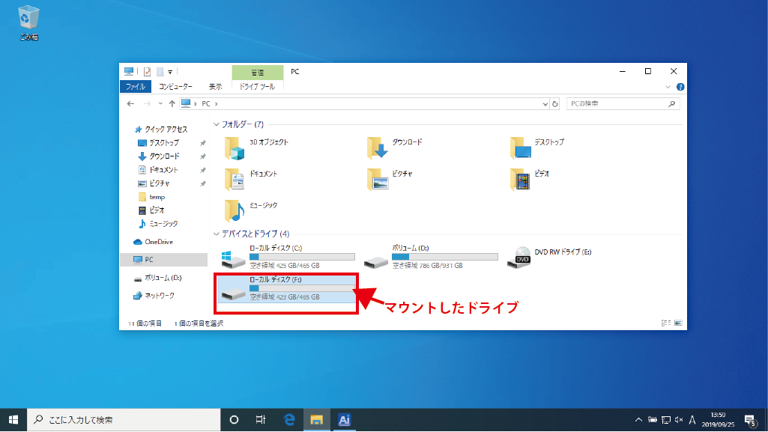Open the 3D Objects folder
The image size is (768, 432).
(236, 148)
